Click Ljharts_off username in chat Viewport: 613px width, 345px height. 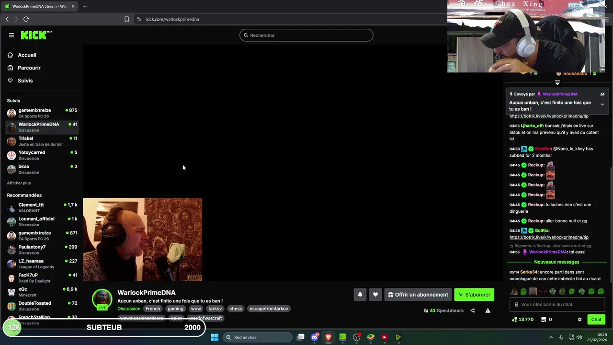pyautogui.click(x=532, y=126)
